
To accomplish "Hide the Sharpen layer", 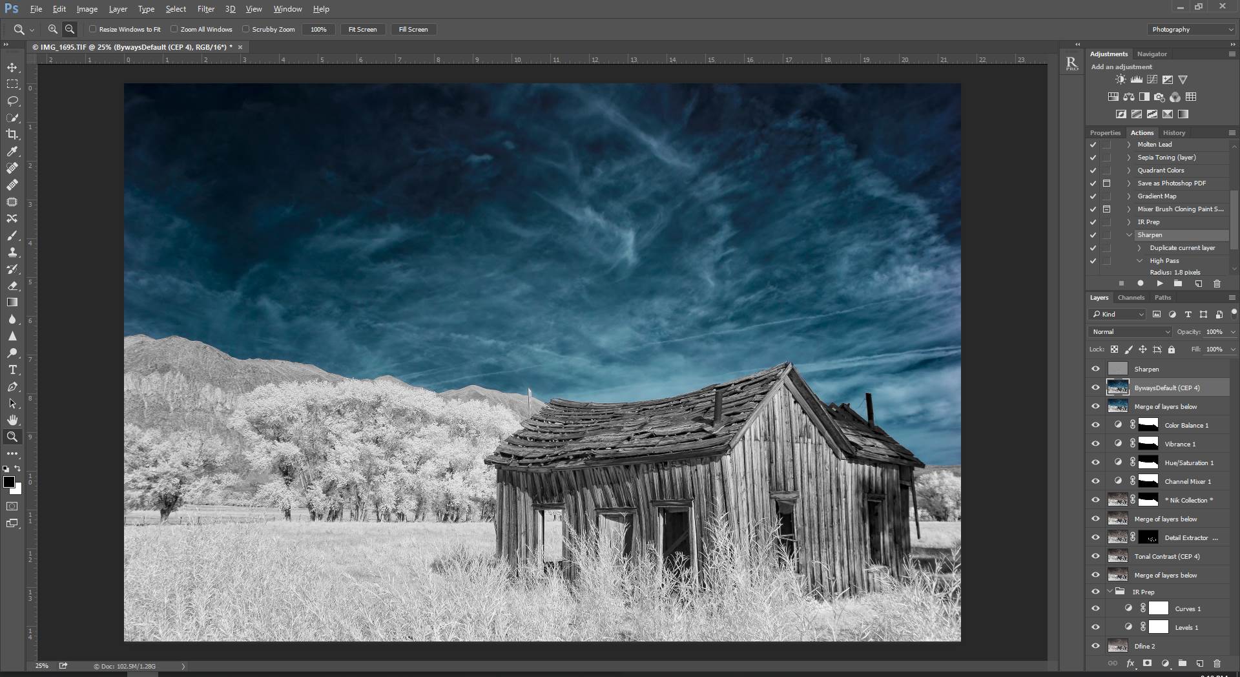I will tap(1095, 369).
